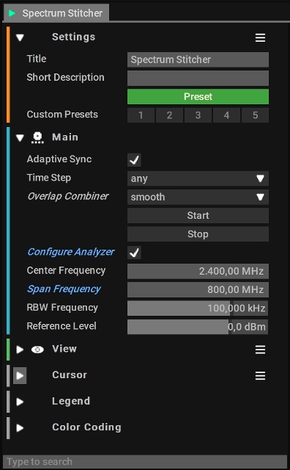Screen dimensions: 290x470
Task: Click the Title input field
Action: (x=198, y=59)
